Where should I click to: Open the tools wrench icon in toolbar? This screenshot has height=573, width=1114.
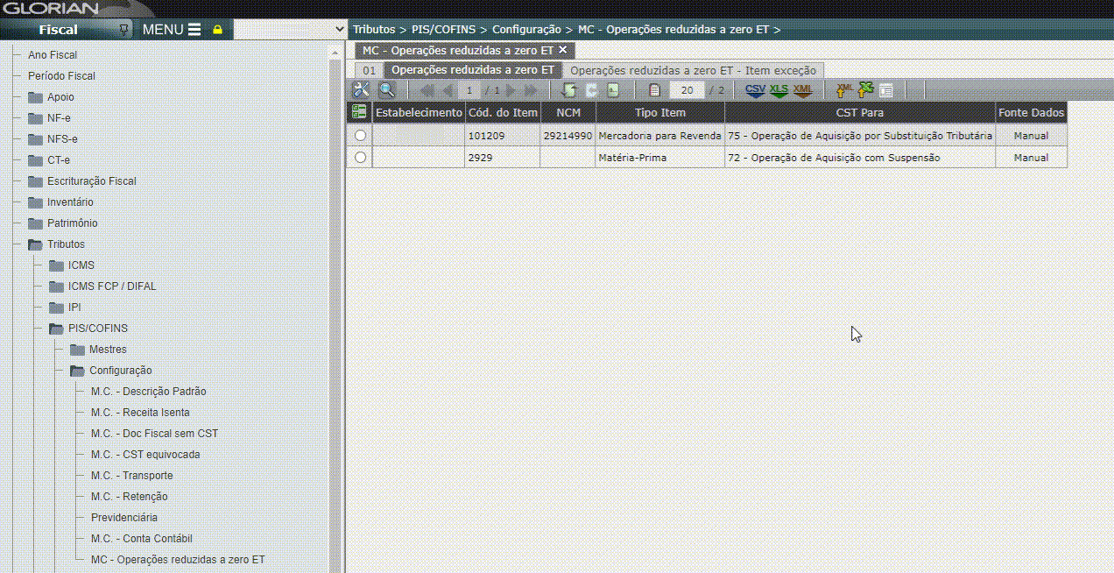point(361,90)
